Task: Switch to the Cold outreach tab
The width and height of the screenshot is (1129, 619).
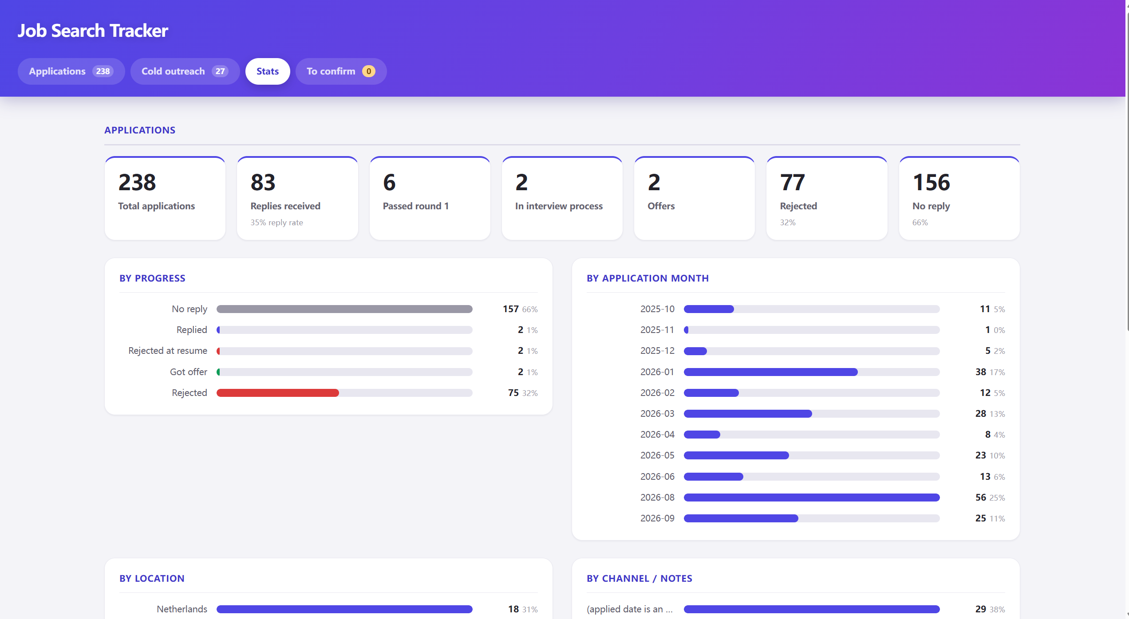Action: [x=185, y=71]
